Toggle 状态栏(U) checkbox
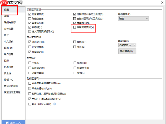The height and width of the screenshot is (124, 166). pos(30,27)
